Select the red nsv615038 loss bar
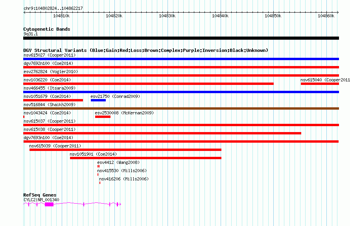350x226 pixels. [x=162, y=133]
